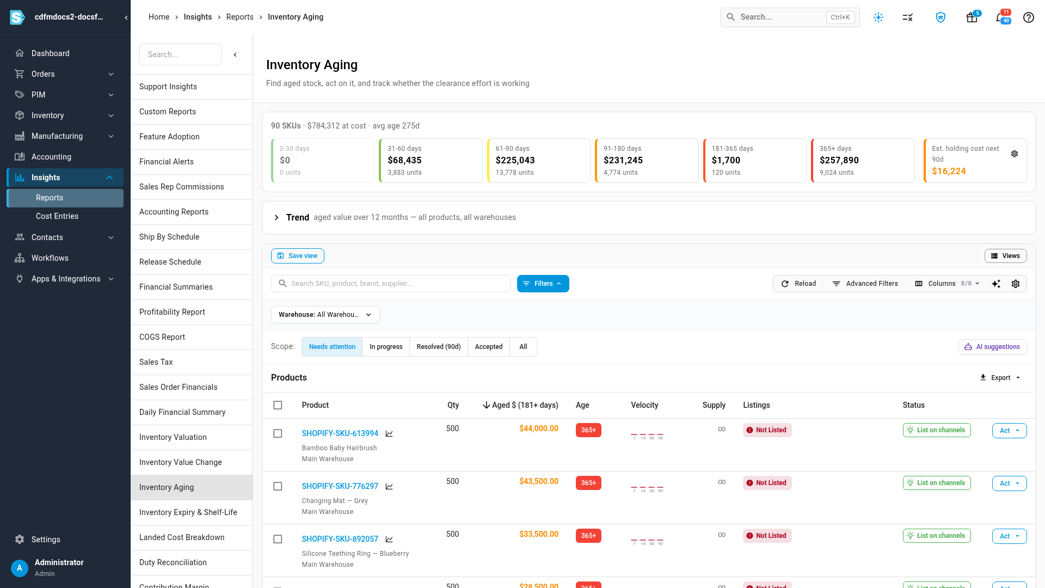1045x588 pixels.
Task: Click the blue AI sparkle icon in header
Action: click(878, 17)
